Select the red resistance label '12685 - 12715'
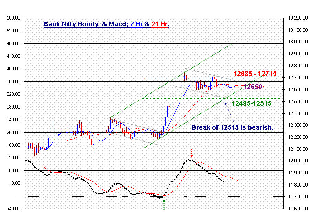Image resolution: width=312 pixels, height=214 pixels. coord(255,74)
